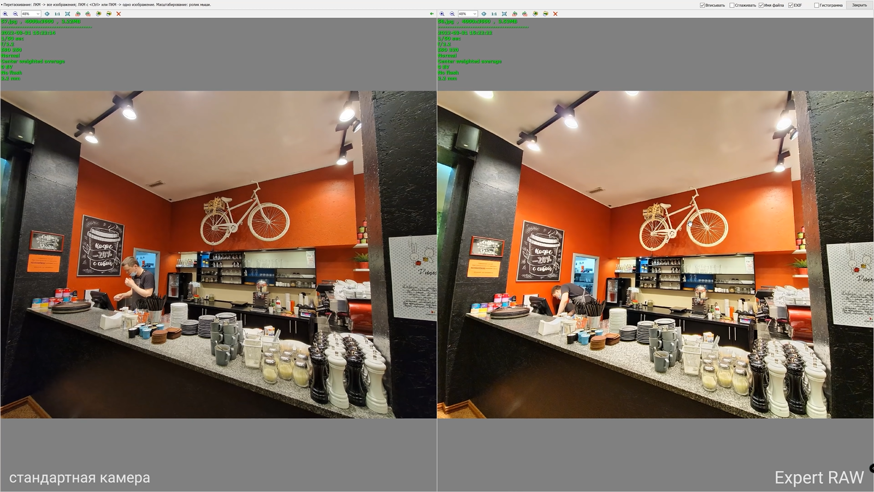Click the 58.jpg file info text
The height and width of the screenshot is (492, 874).
pos(477,21)
